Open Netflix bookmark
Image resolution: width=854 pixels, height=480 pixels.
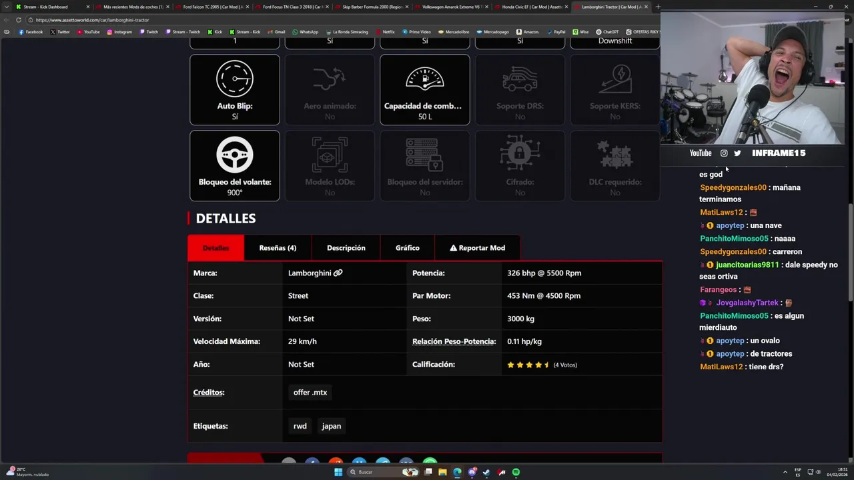click(386, 32)
